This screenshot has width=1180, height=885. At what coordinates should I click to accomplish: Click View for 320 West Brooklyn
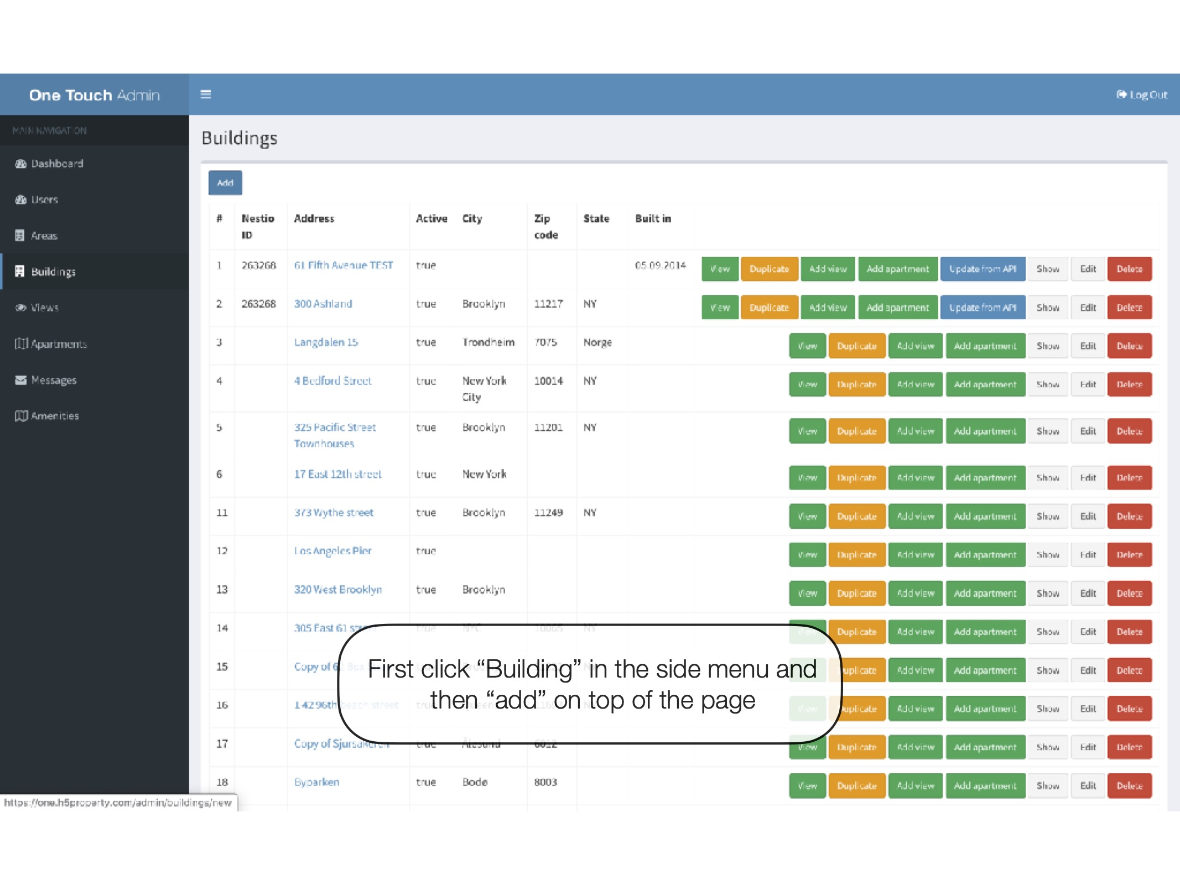coord(807,594)
